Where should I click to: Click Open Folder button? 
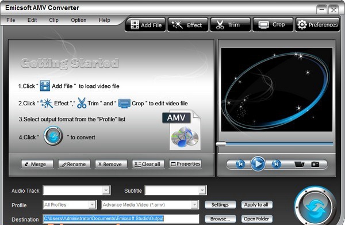(x=257, y=219)
